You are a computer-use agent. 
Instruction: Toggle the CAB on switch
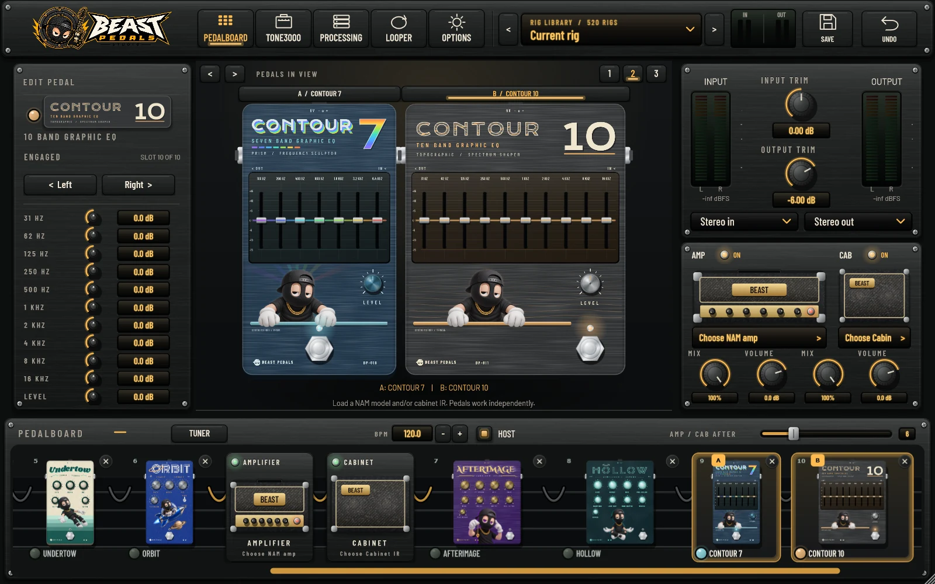[x=872, y=255]
